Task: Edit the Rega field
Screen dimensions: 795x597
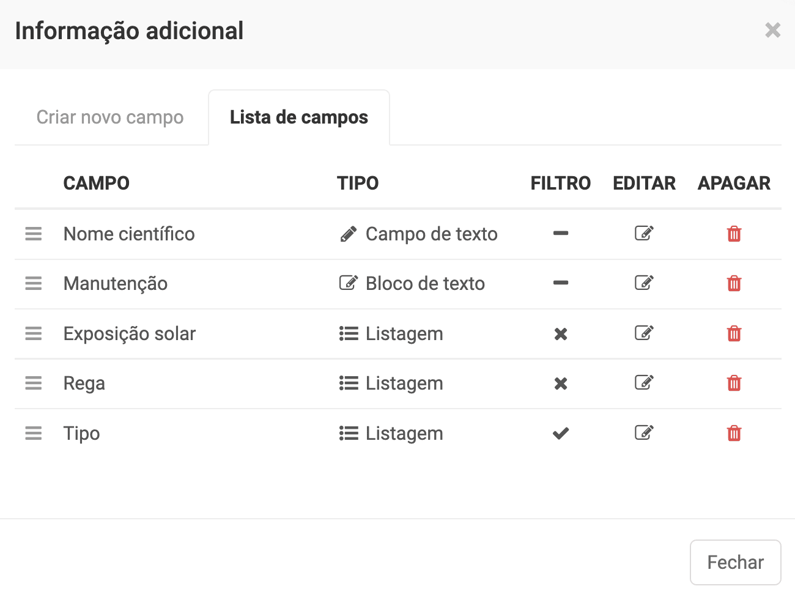Action: (644, 383)
